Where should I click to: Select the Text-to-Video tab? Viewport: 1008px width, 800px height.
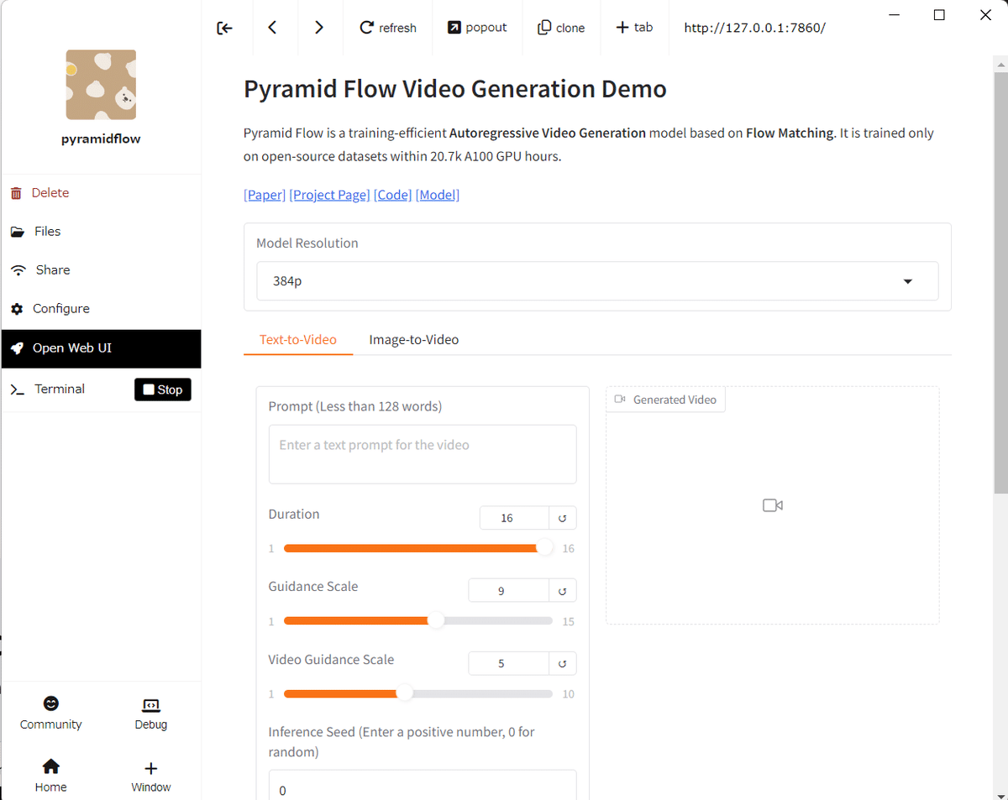(298, 340)
